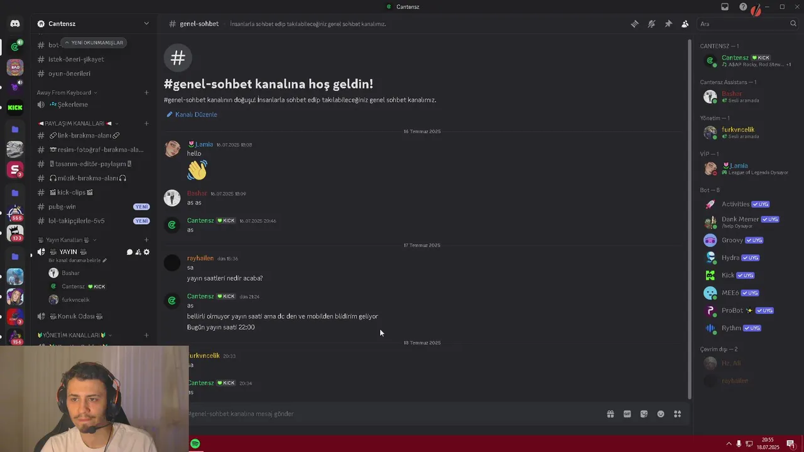
Task: Open the inbox icon in title bar
Action: tap(725, 7)
